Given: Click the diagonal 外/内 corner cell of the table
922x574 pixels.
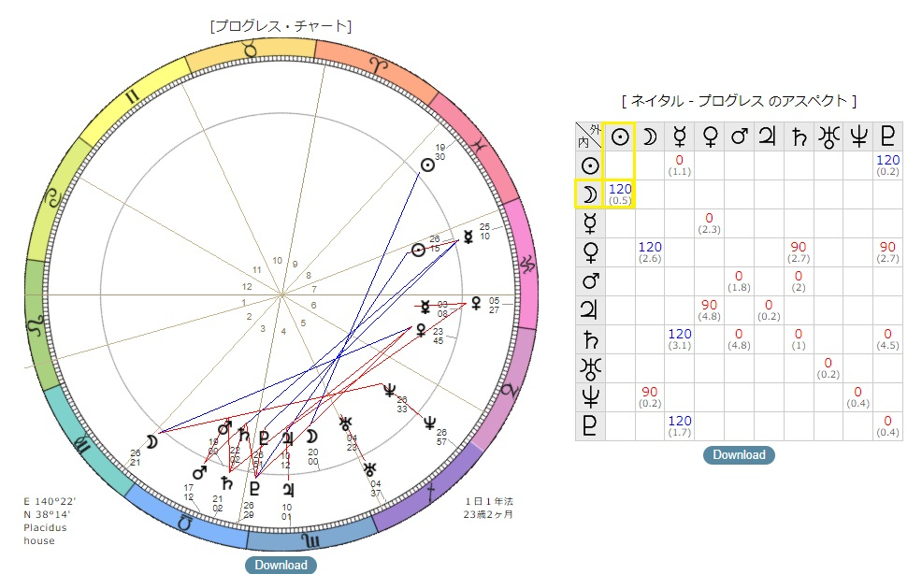Looking at the screenshot, I should pyautogui.click(x=590, y=136).
